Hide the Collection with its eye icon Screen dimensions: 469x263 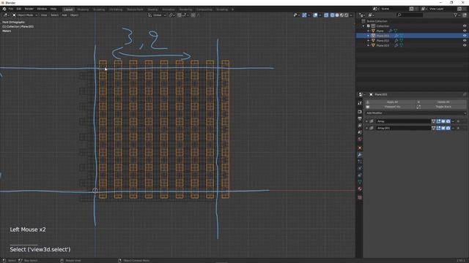tap(465, 26)
